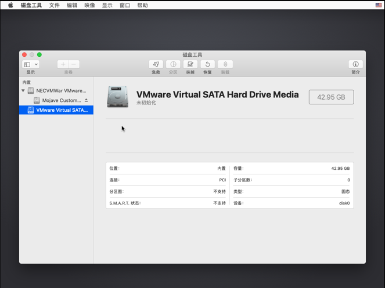Viewport: 385px width, 288px height.
Task: Click the 设备 value disk0
Action: [344, 203]
